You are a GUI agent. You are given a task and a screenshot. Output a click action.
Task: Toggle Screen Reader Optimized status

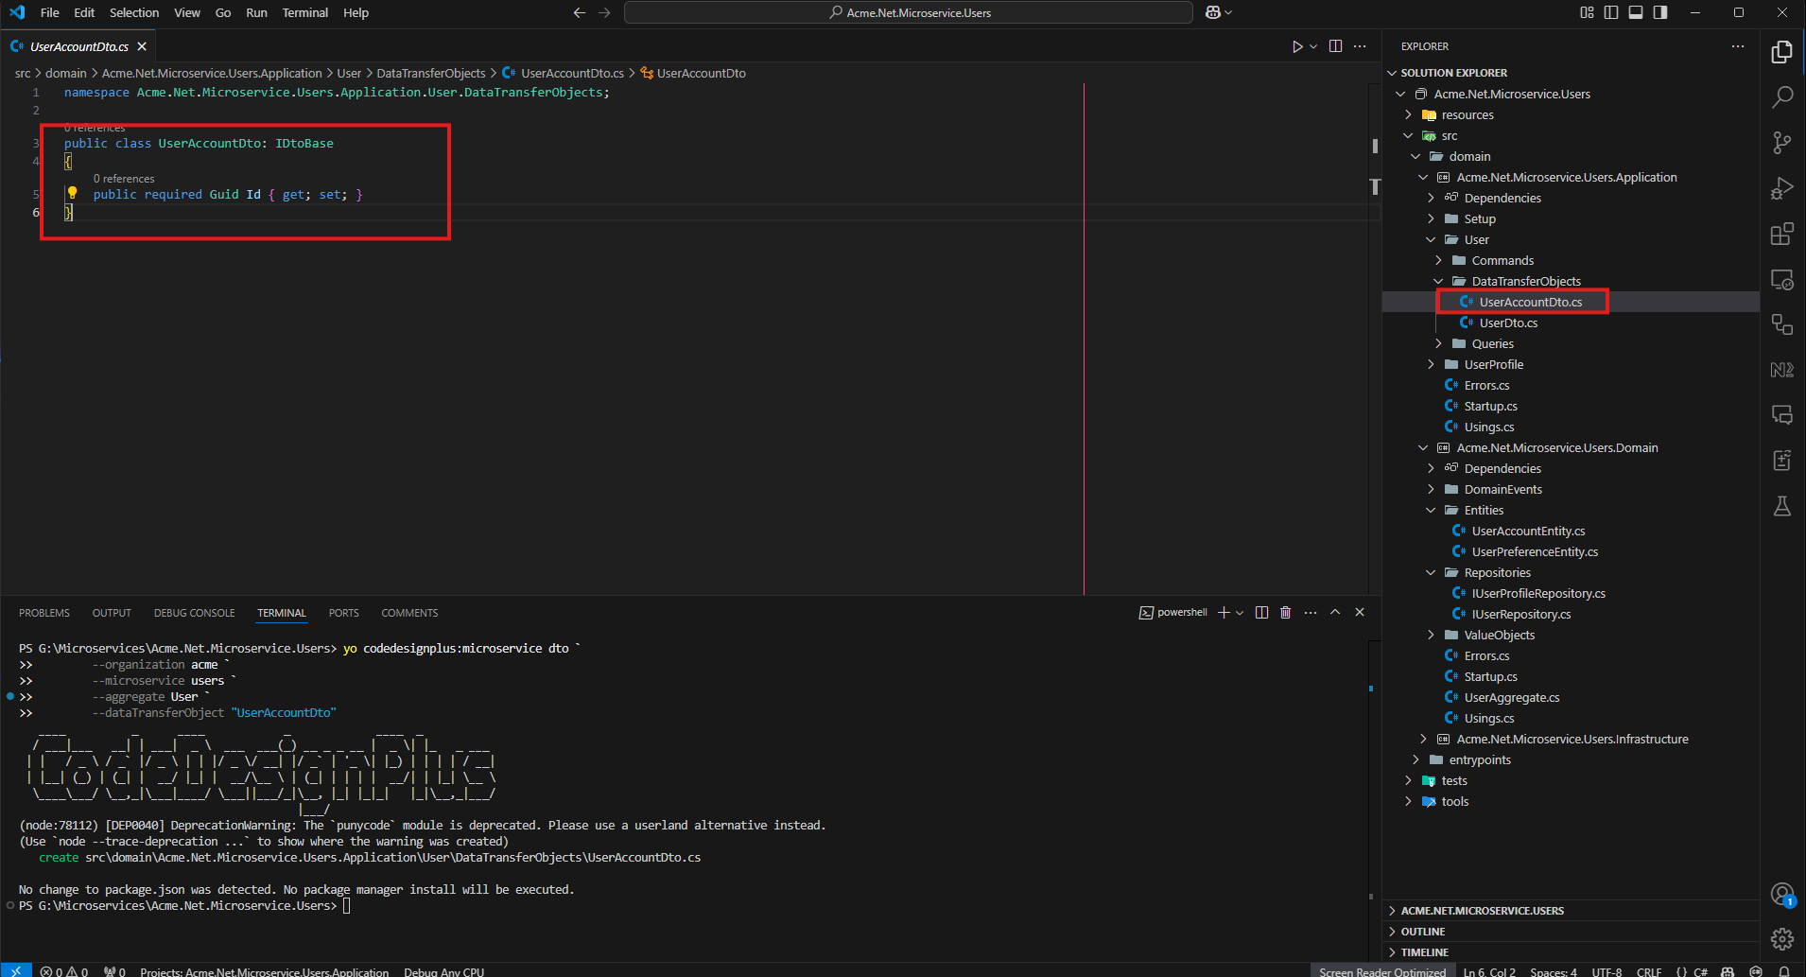point(1382,971)
